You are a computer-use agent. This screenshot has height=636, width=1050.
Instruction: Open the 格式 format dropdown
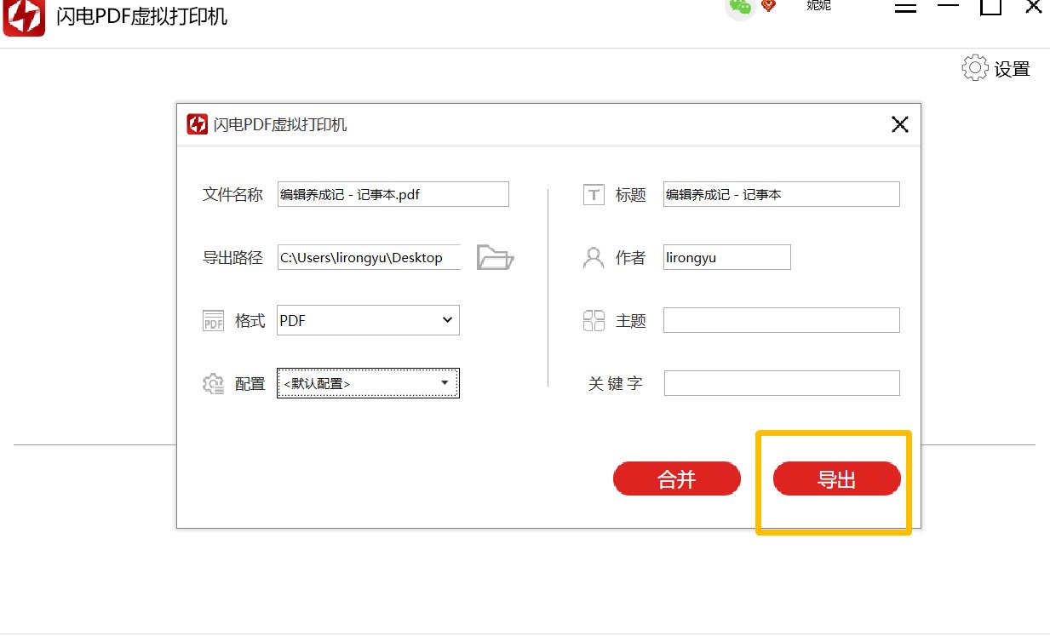368,320
